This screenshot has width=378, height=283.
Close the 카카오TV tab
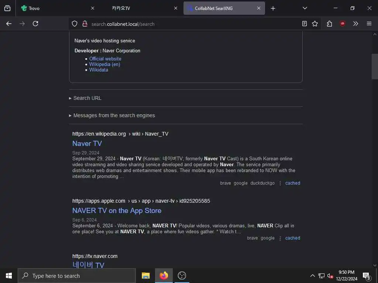176,8
